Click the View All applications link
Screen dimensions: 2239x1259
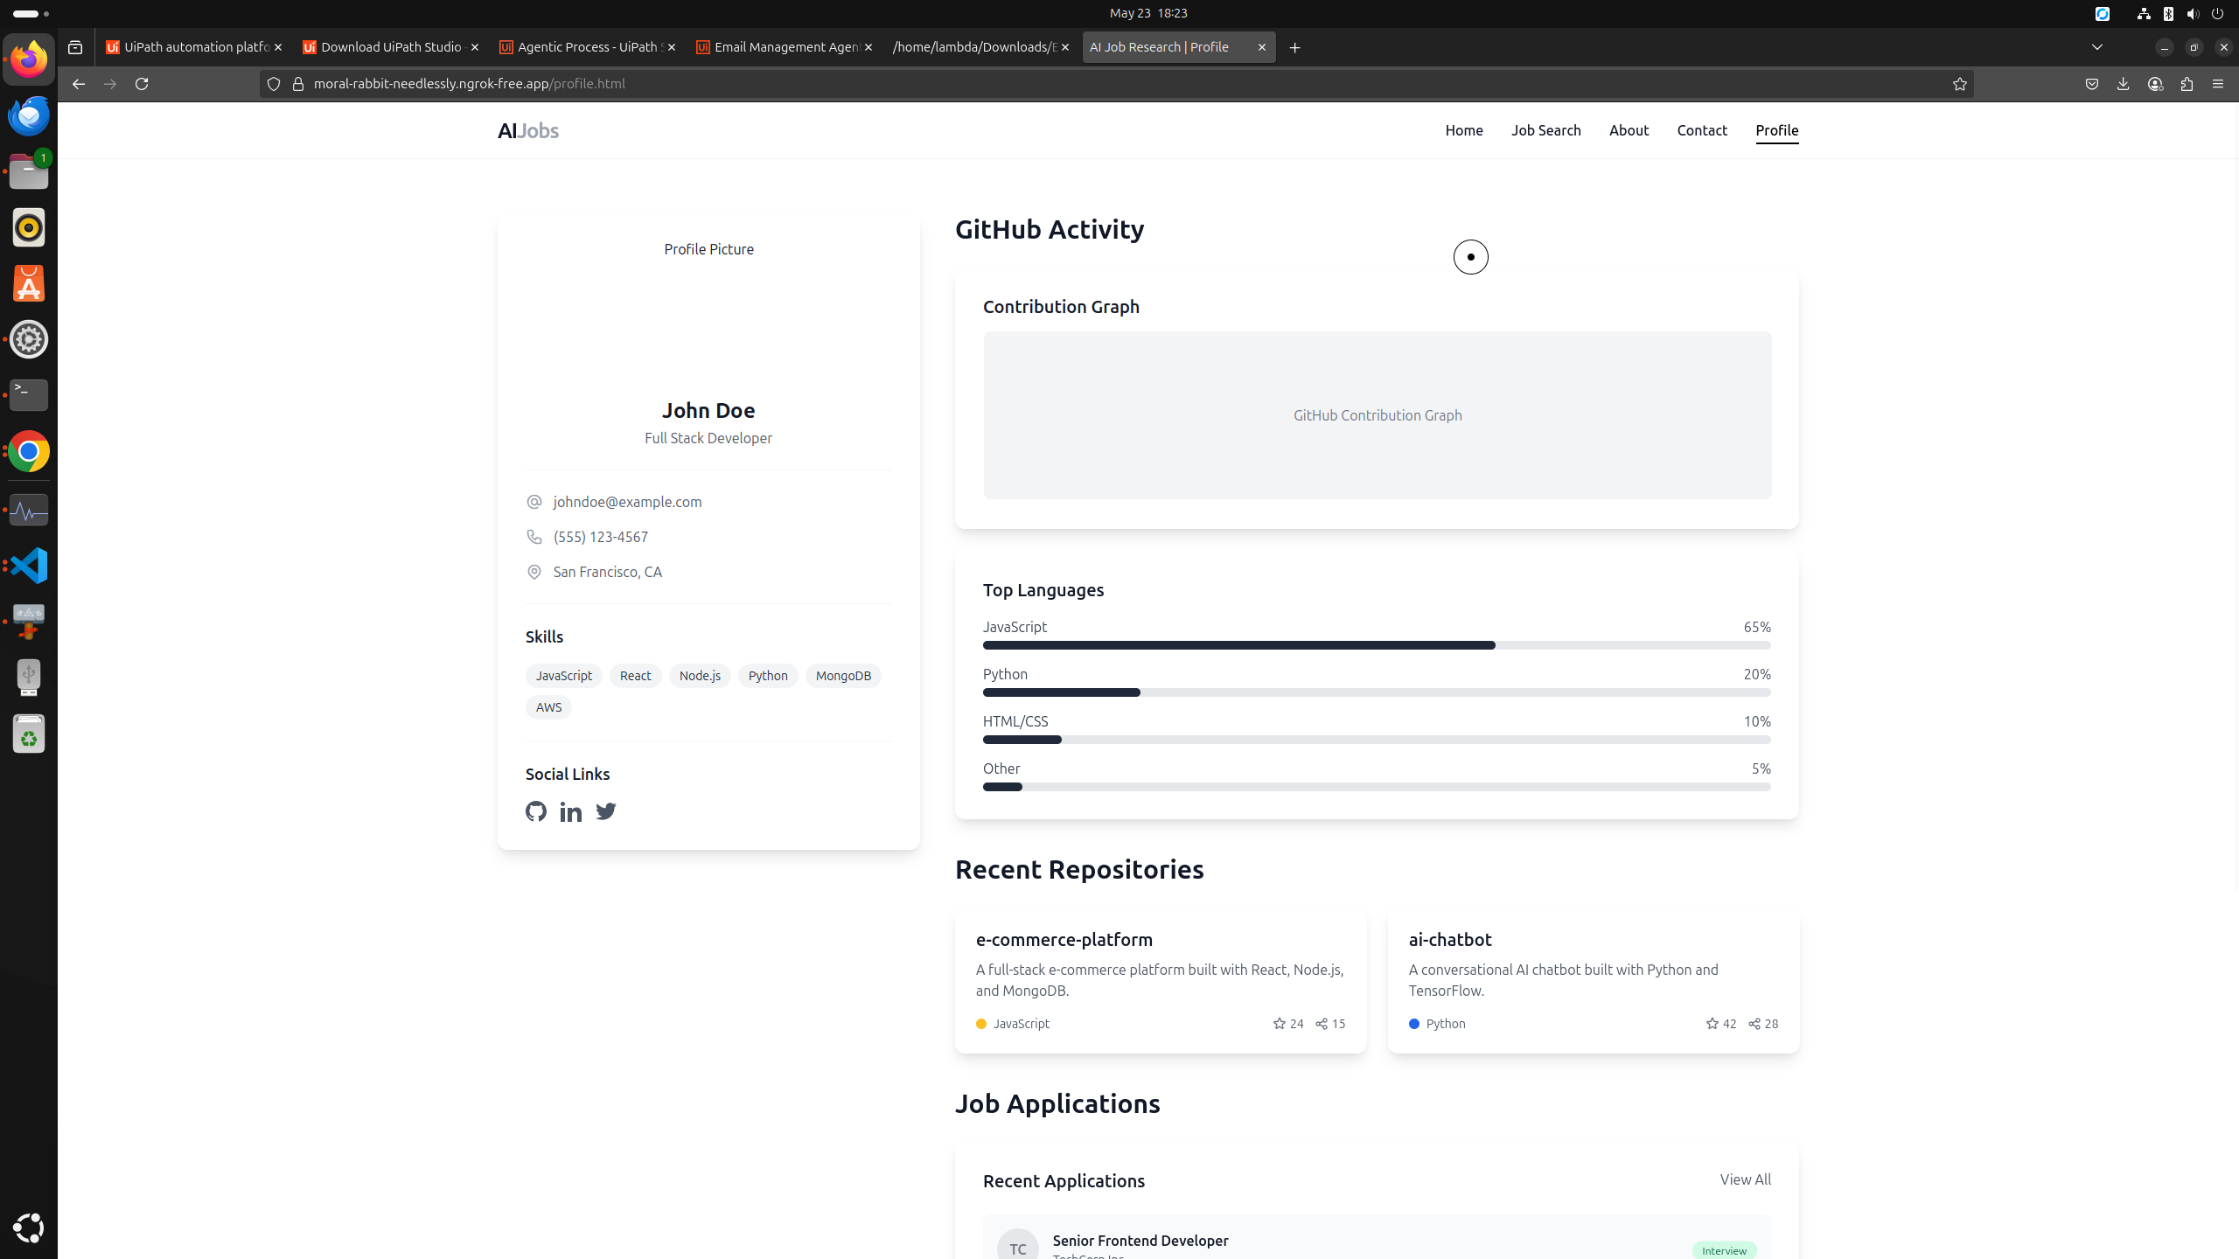pyautogui.click(x=1745, y=1179)
